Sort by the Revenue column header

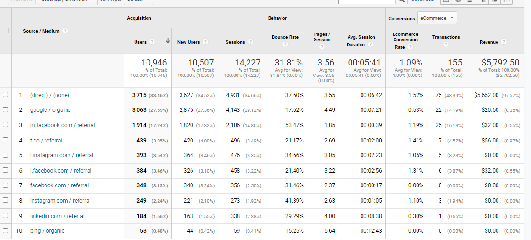tap(489, 42)
